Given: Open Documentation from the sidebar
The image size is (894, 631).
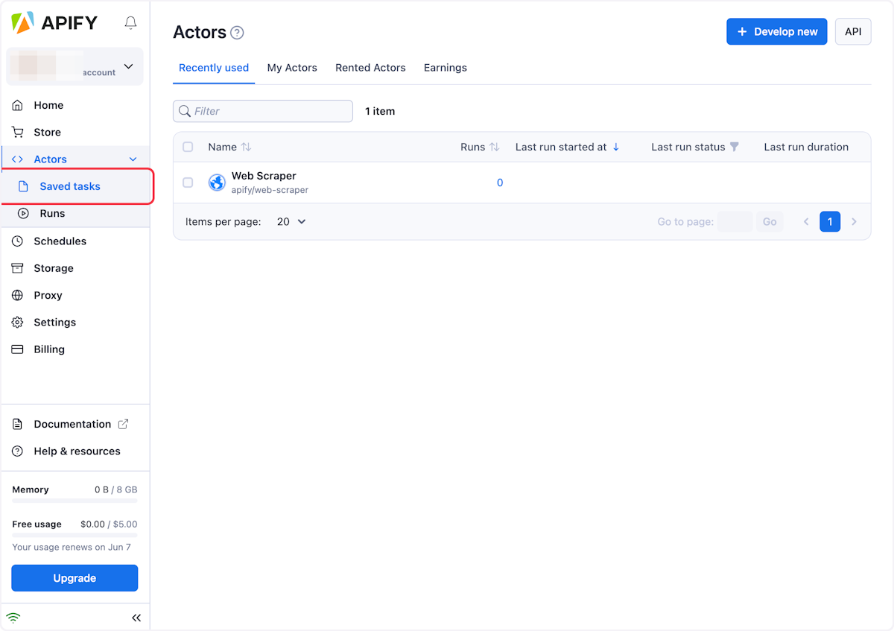Looking at the screenshot, I should pyautogui.click(x=75, y=424).
